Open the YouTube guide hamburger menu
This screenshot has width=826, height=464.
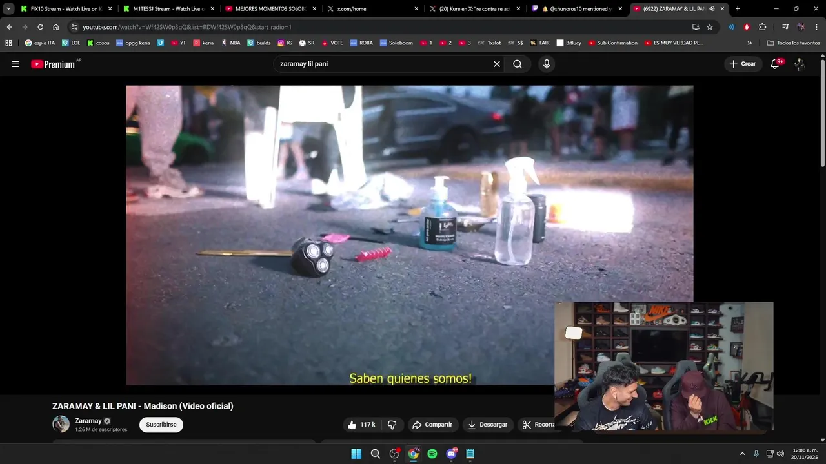point(15,64)
